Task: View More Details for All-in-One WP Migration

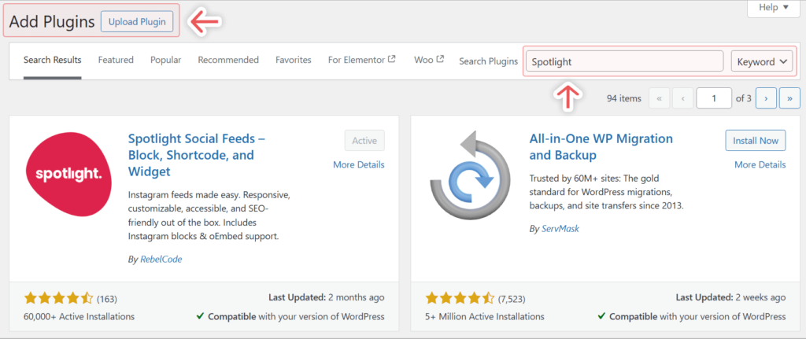Action: (760, 165)
